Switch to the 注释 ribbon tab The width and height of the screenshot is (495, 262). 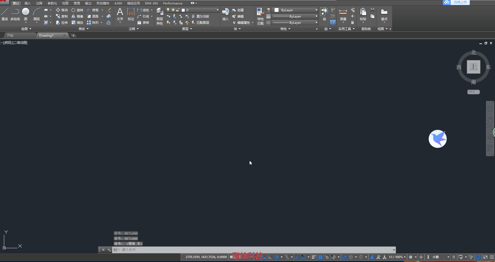[39, 3]
